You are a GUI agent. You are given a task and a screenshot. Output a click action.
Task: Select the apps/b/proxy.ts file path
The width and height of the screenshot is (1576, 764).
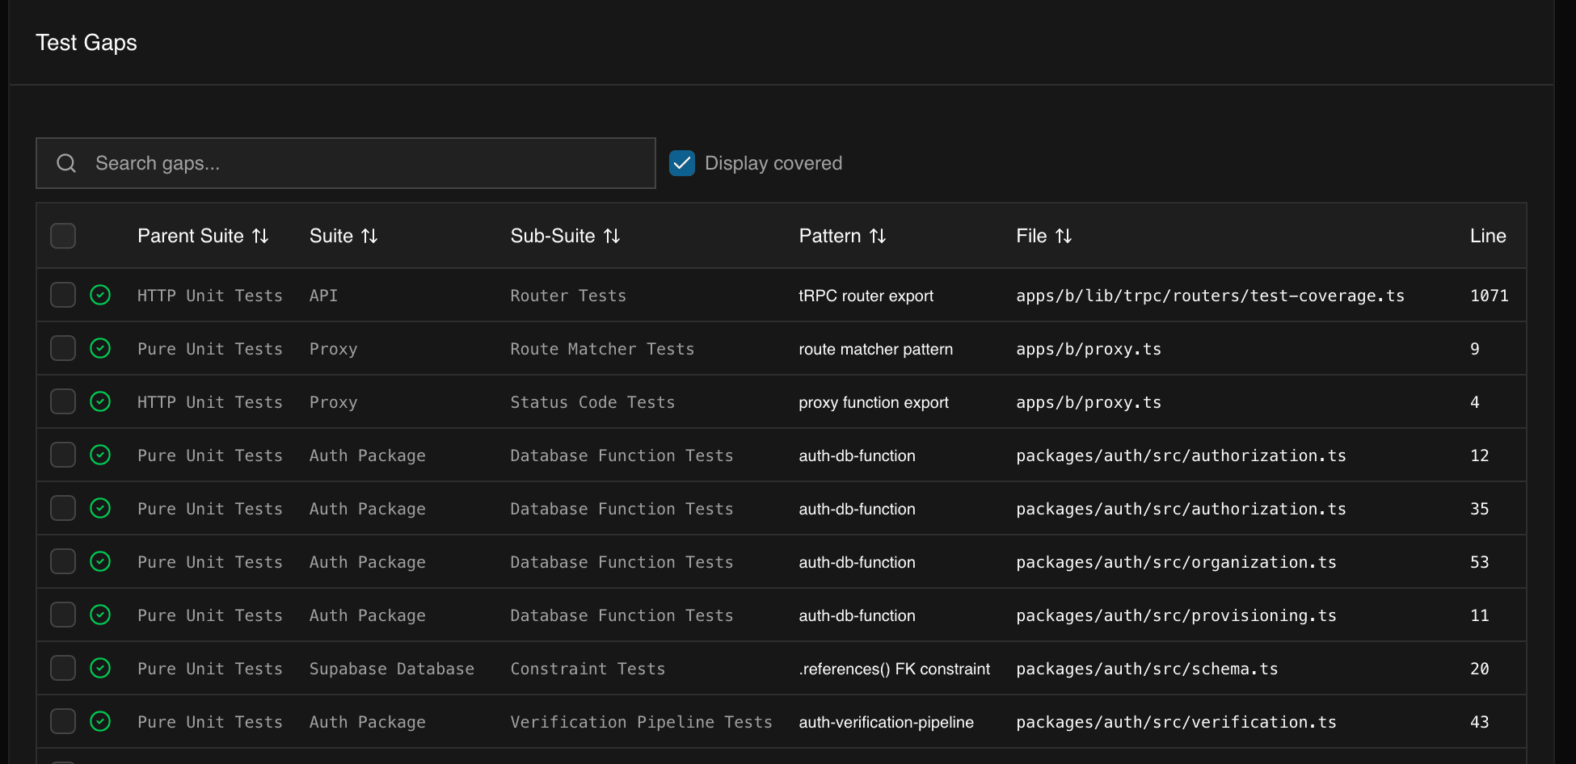(1088, 348)
